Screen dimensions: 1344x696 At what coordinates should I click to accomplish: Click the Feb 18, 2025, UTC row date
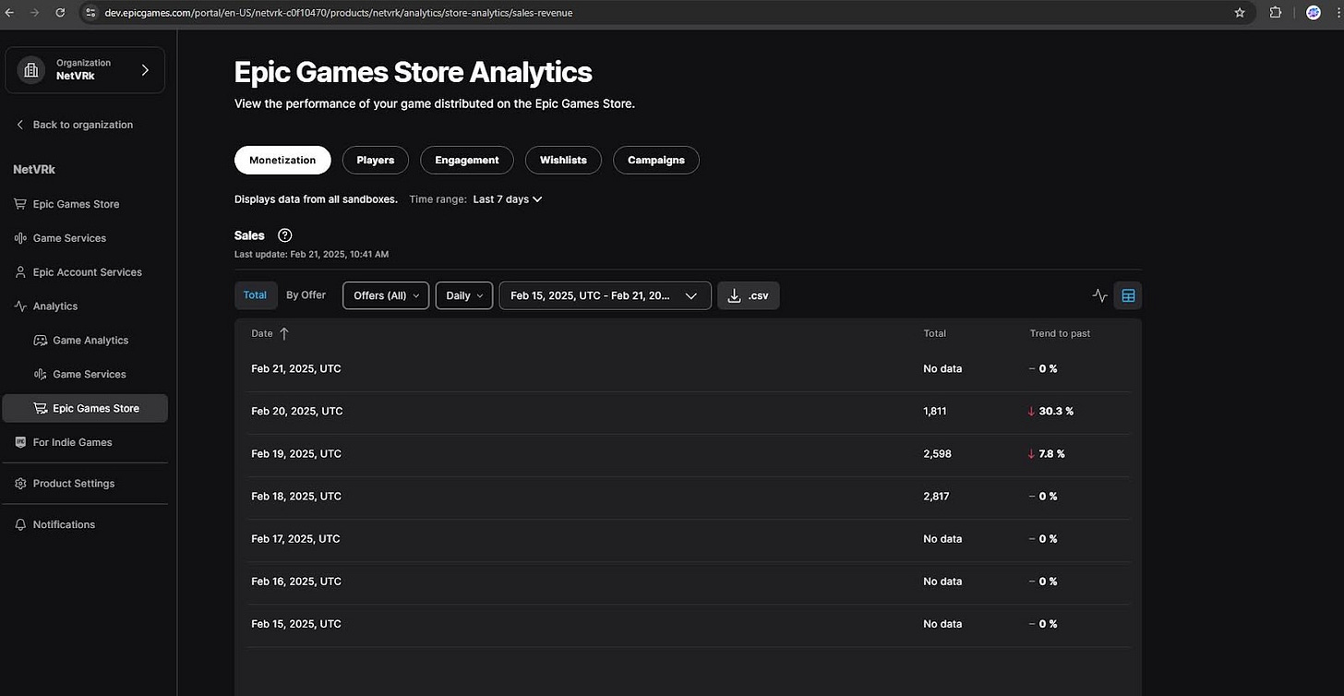tap(296, 496)
